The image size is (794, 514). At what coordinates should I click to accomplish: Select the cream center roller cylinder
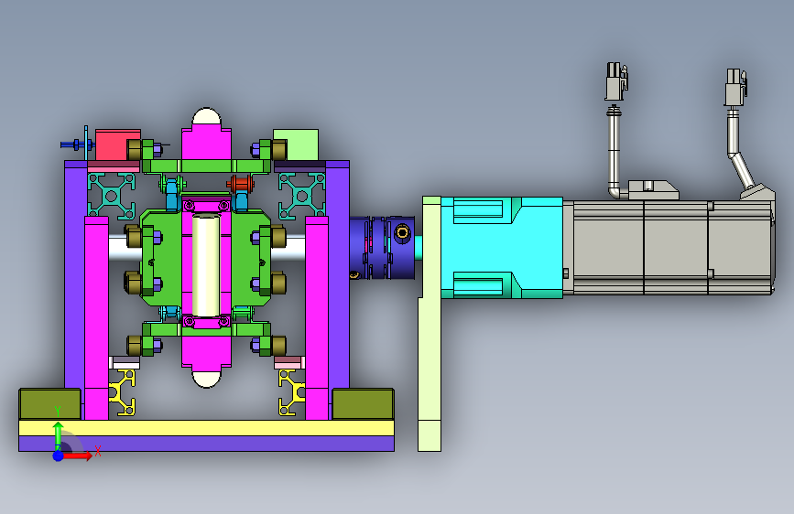point(205,266)
